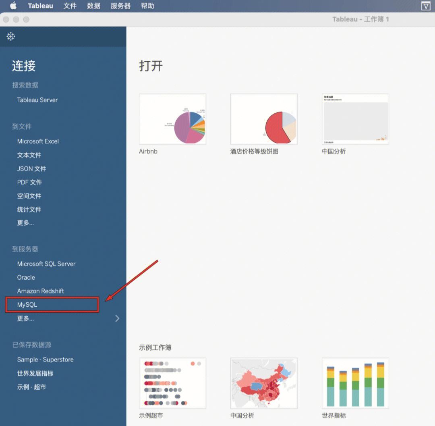
Task: Open 示例 - 超市 saved data source
Action: coord(31,387)
